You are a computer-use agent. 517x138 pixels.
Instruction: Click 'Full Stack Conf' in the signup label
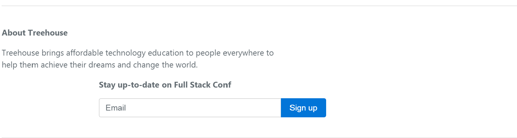click(203, 85)
